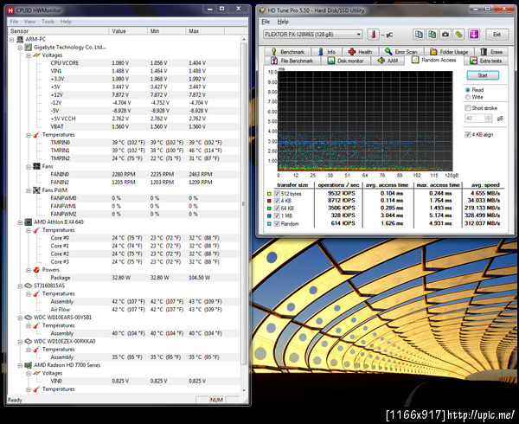Click the Max column header in HWMonitor
The width and height of the screenshot is (519, 424).
pyautogui.click(x=204, y=31)
